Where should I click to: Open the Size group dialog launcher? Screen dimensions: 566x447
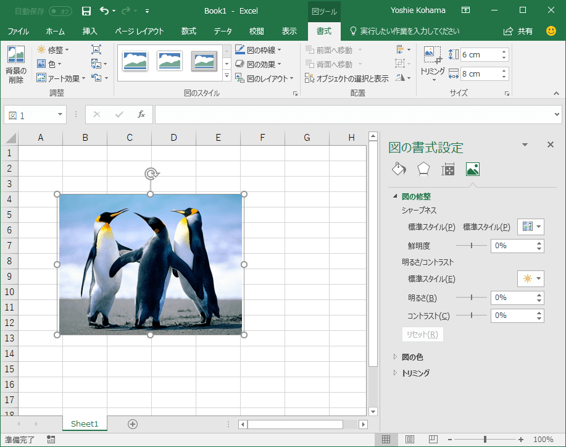[507, 94]
